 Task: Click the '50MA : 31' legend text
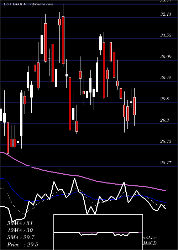20,223
